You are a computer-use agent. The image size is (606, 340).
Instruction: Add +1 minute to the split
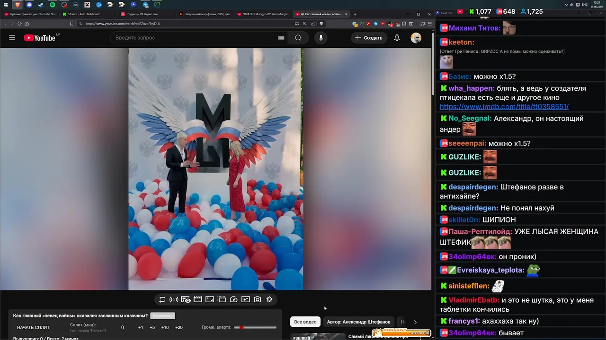141,327
